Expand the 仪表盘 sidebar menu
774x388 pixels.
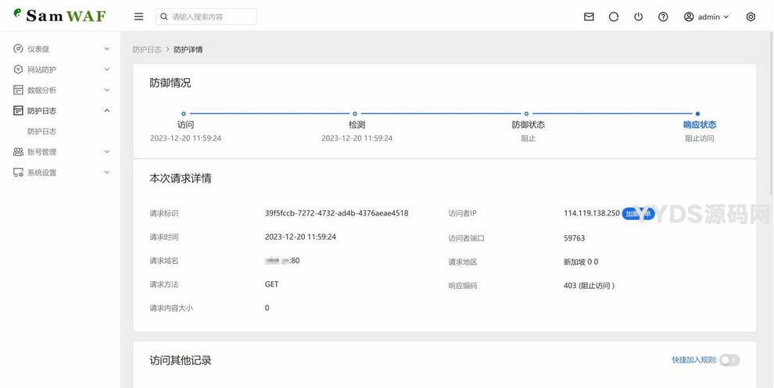coord(61,49)
